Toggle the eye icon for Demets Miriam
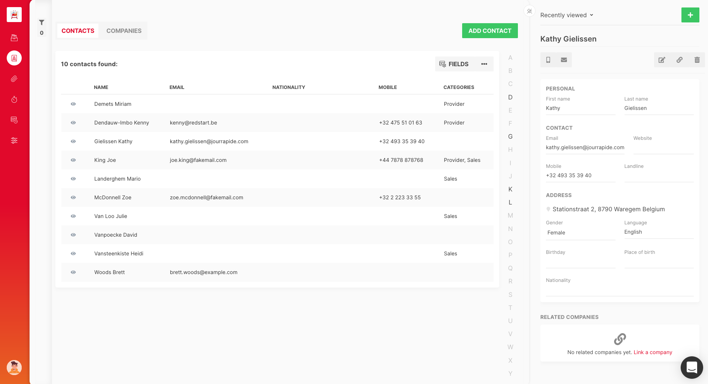708x384 pixels. click(x=73, y=104)
